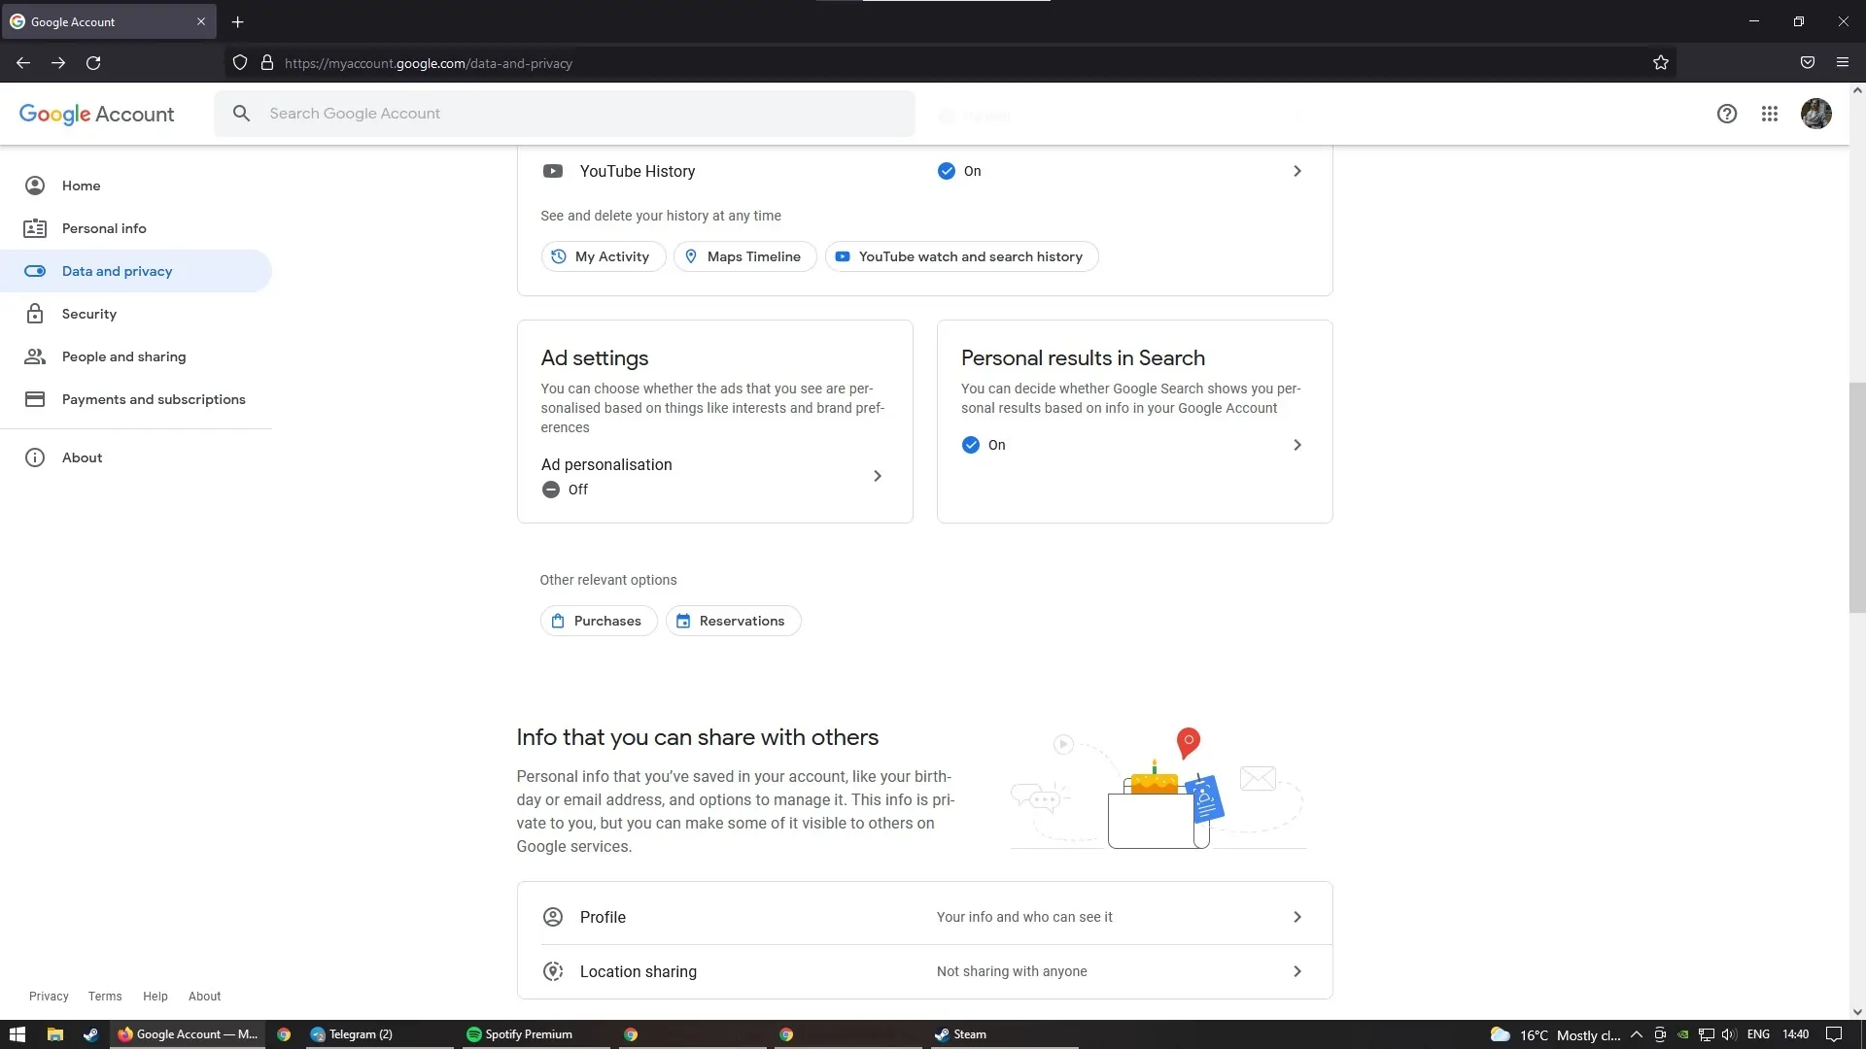Open tracking protection shield
1866x1049 pixels.
click(x=239, y=63)
